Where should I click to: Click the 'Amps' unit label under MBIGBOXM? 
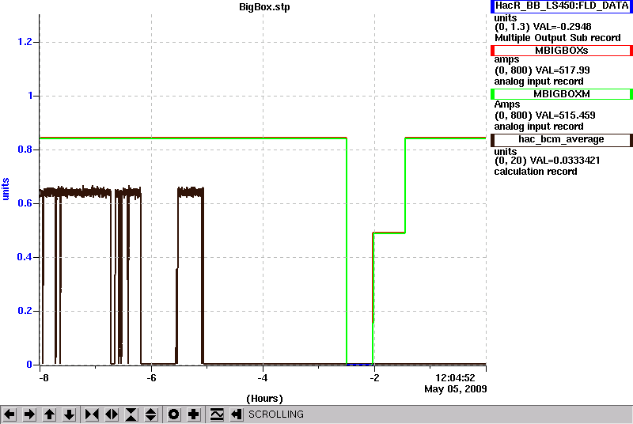pos(507,104)
